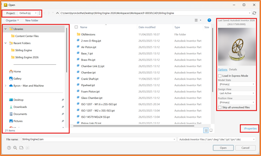261x156 pixels.
Task: Open Gallery from the navigation pane
Action: [x=17, y=78]
